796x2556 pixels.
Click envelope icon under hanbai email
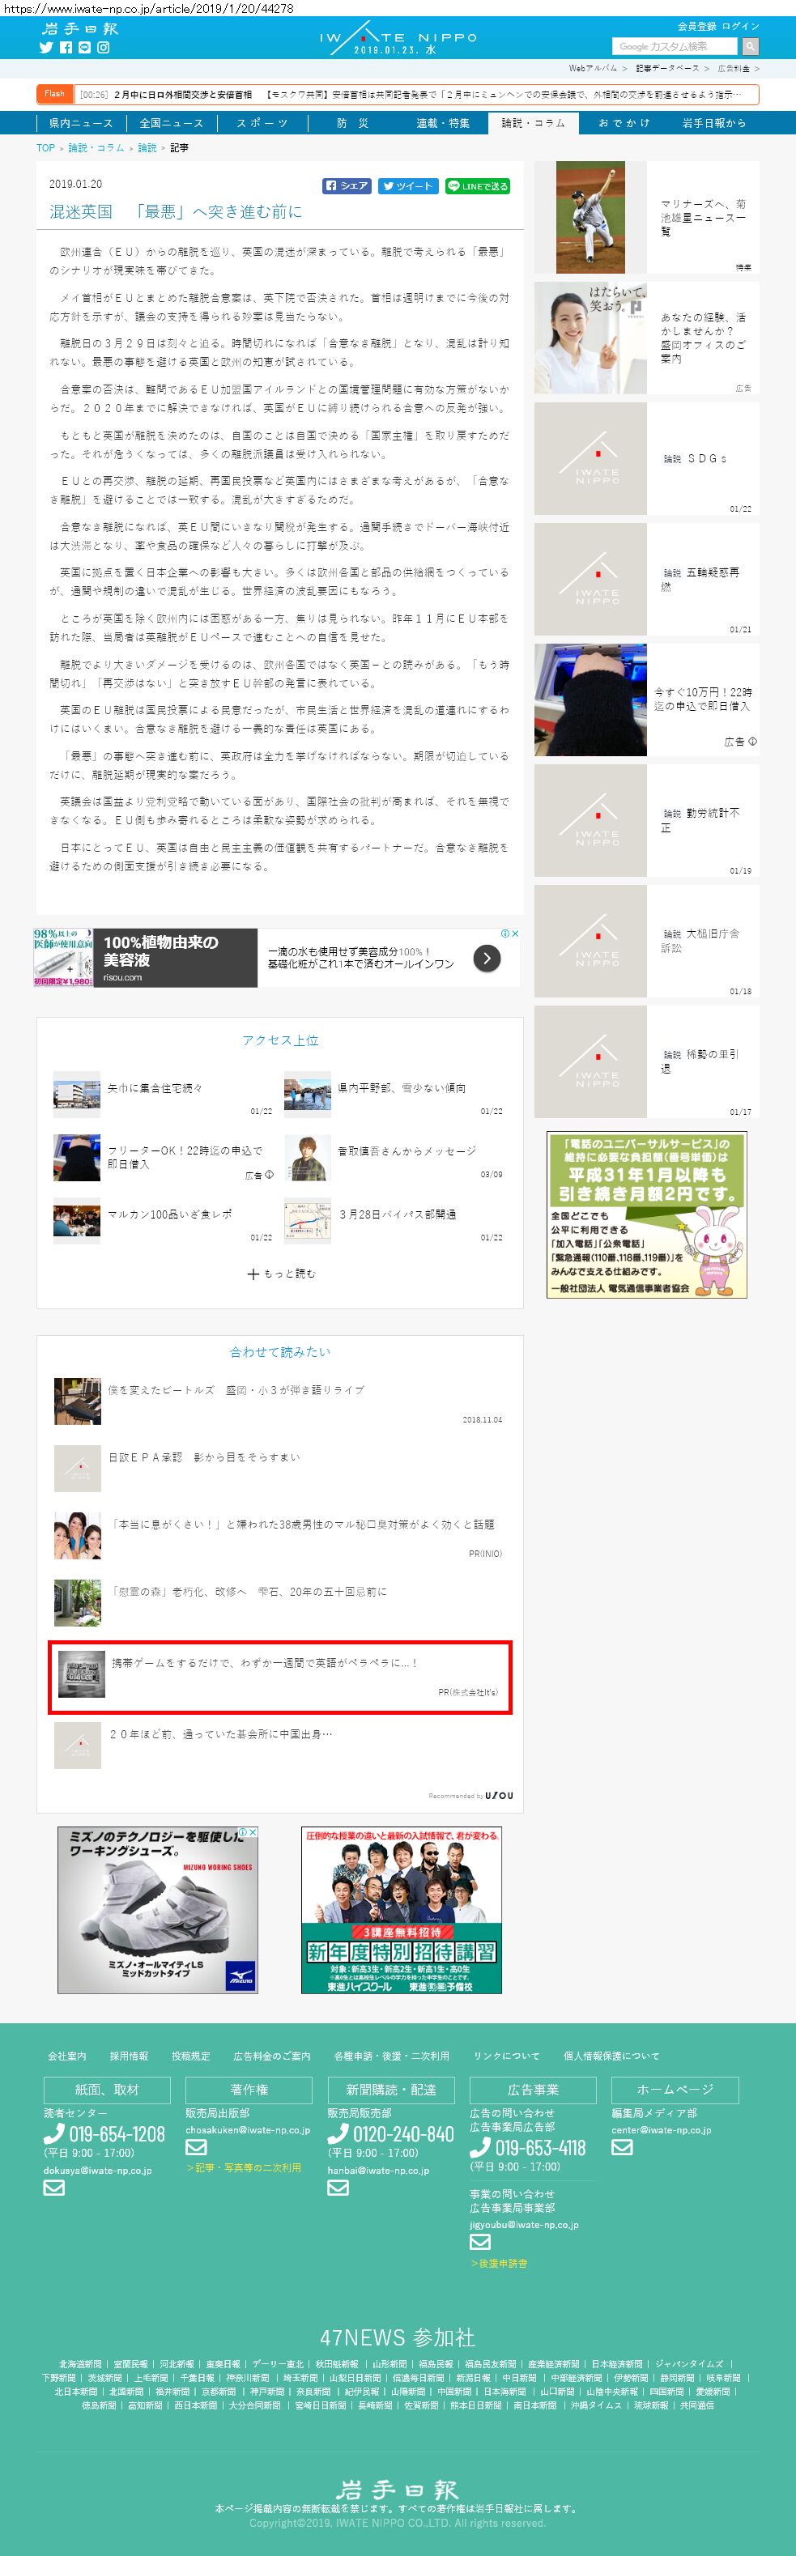(x=338, y=2187)
